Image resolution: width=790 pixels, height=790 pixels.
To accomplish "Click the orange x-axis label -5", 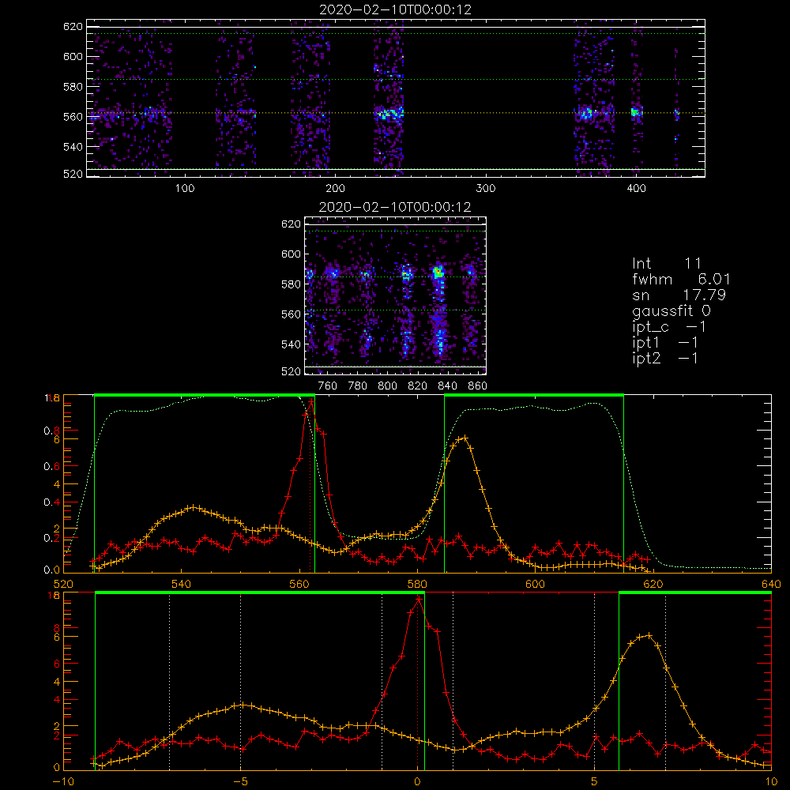I will 240,781.
